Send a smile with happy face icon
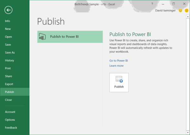This screenshot has height=135, width=190. [x=180, y=10]
